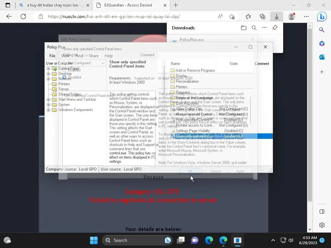Add this page to favorites
The height and width of the screenshot is (248, 331).
tap(232, 16)
